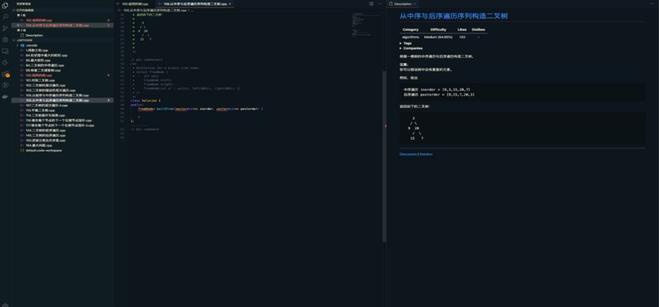
Task: Open 114 flatten binary tree cpp file
Action: pyautogui.click(x=45, y=115)
